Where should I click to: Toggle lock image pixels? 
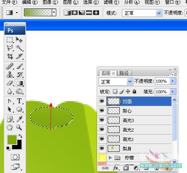[x=121, y=91]
